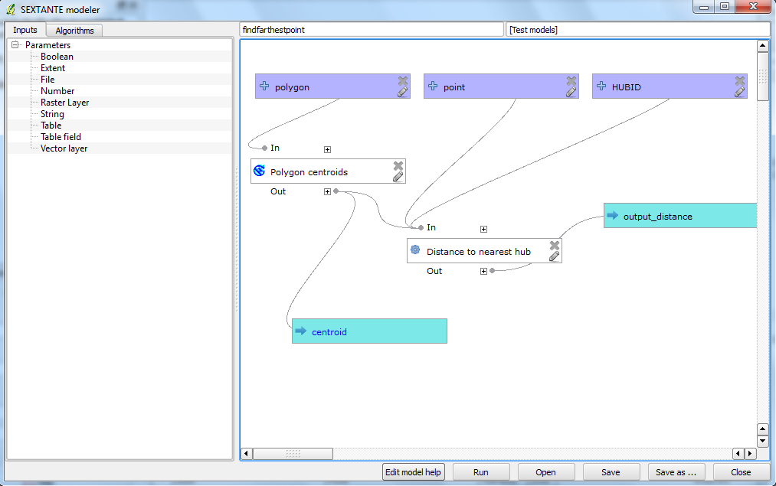Click the Distance to nearest hub algorithm icon
The width and height of the screenshot is (776, 486).
[x=415, y=250]
